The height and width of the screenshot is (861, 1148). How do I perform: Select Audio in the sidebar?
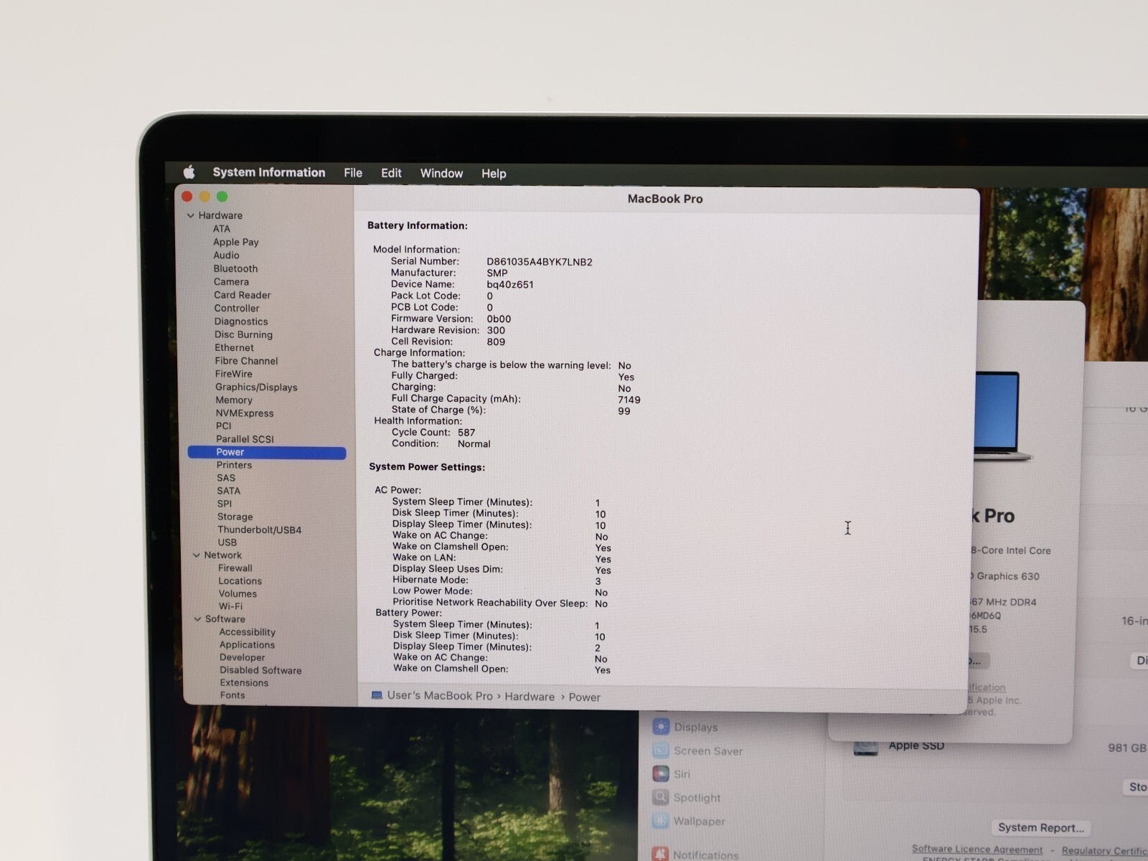226,255
